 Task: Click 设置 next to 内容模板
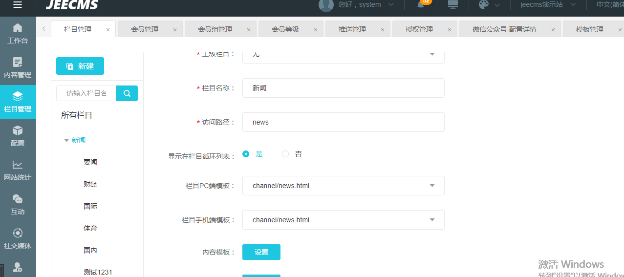pos(261,252)
